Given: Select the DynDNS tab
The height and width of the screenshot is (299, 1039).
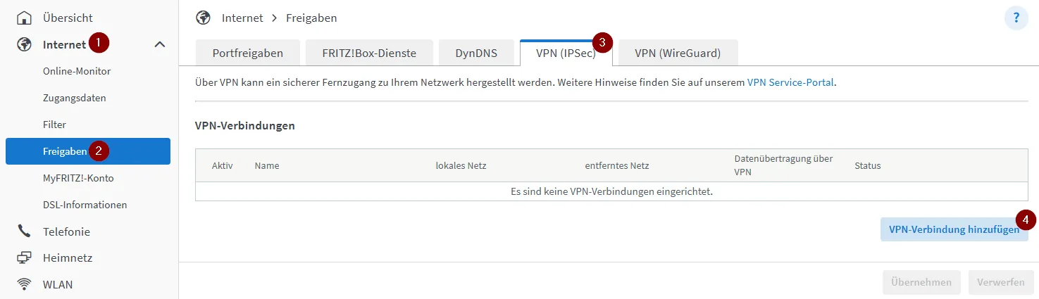Looking at the screenshot, I should (x=476, y=53).
